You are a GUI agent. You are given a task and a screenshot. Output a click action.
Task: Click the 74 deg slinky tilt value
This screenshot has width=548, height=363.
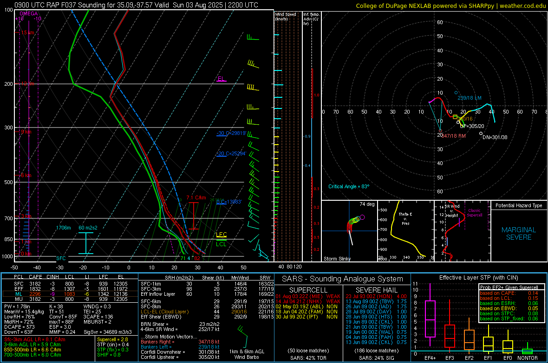coord(367,204)
